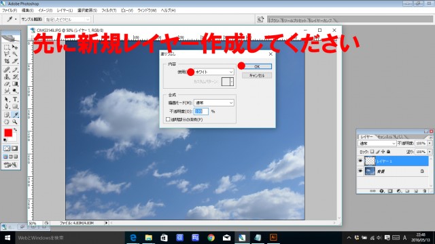Click the キャンセル button

click(257, 75)
